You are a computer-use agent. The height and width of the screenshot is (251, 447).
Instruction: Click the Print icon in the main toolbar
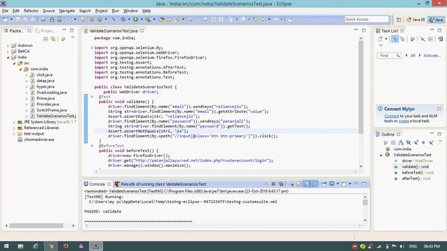click(x=43, y=20)
